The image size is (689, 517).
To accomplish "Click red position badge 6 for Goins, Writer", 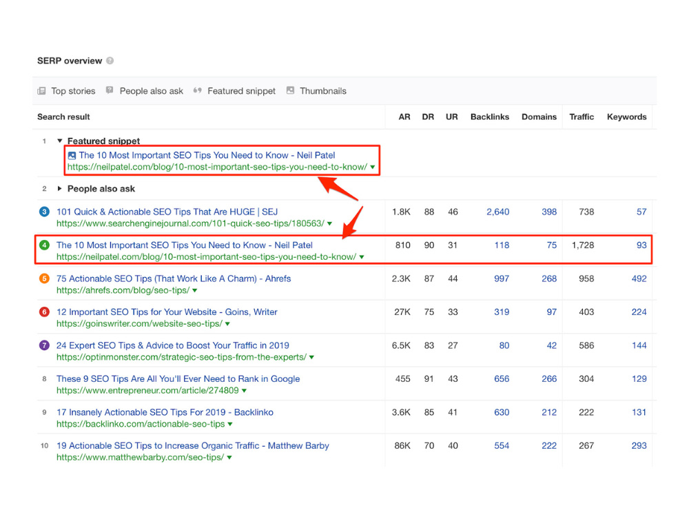I will tap(44, 312).
